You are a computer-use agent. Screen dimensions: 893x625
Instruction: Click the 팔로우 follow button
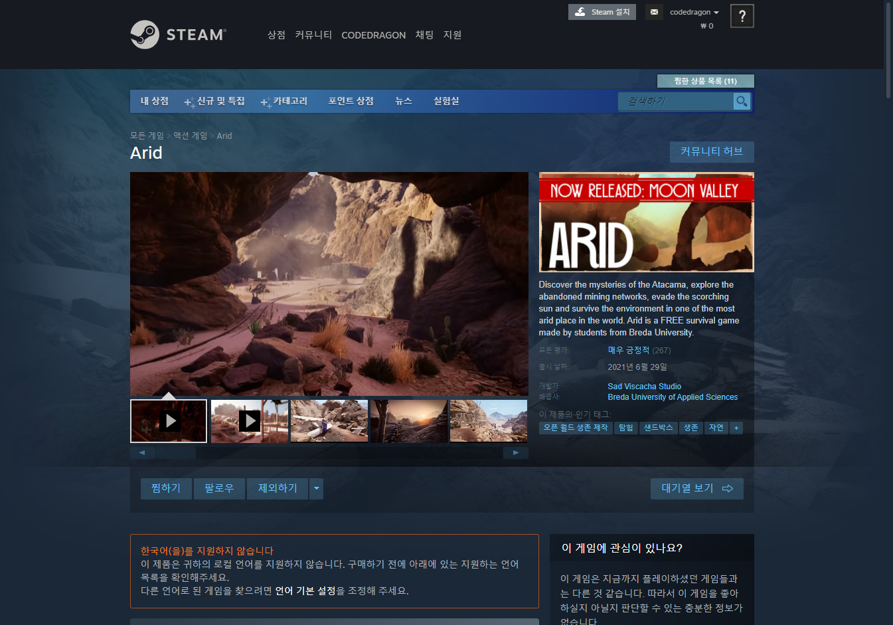pyautogui.click(x=219, y=488)
